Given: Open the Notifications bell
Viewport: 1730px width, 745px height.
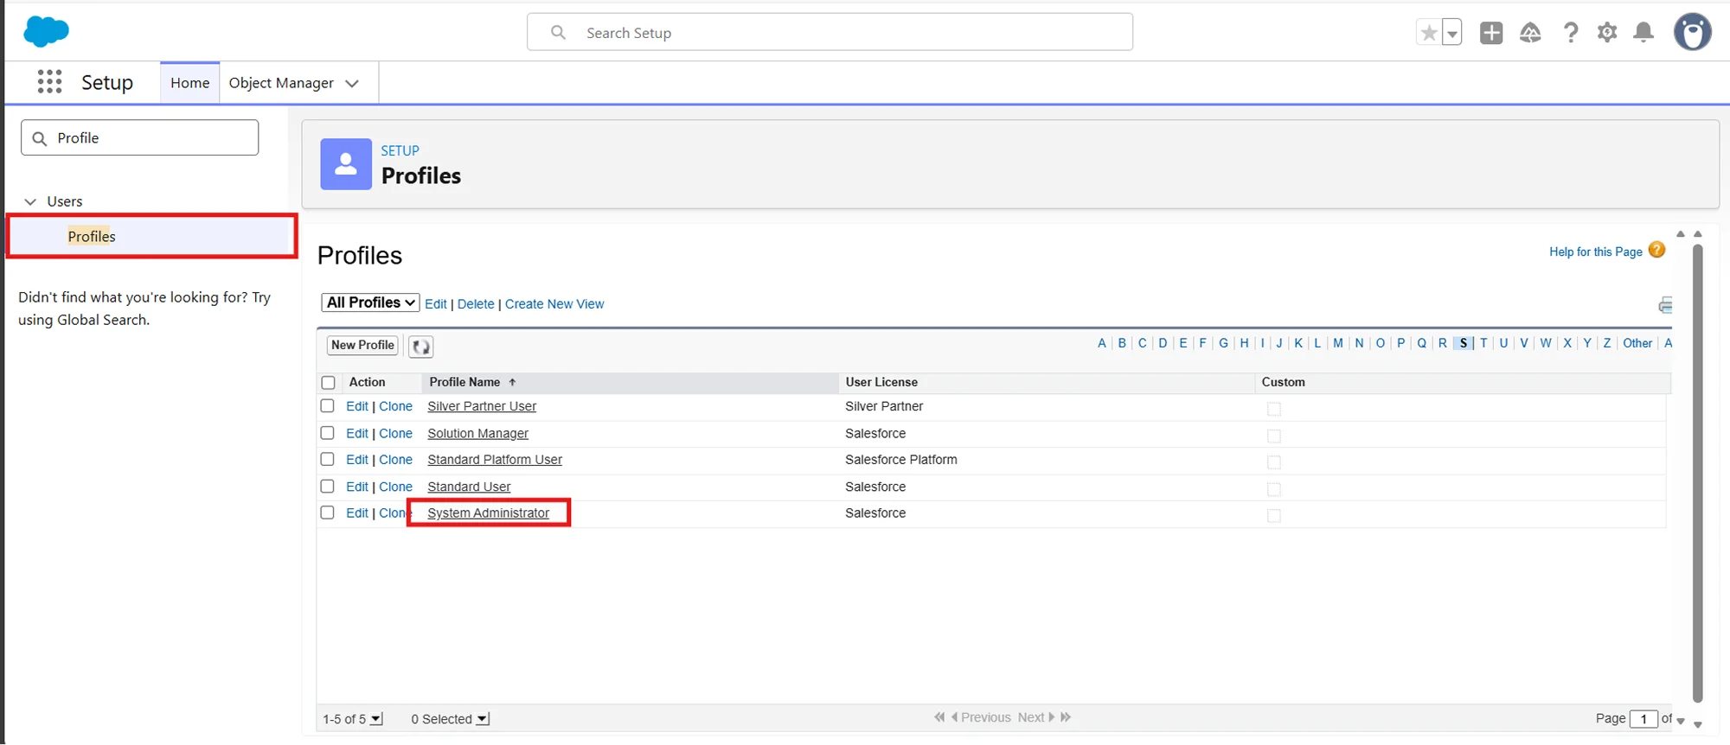Looking at the screenshot, I should [1643, 33].
